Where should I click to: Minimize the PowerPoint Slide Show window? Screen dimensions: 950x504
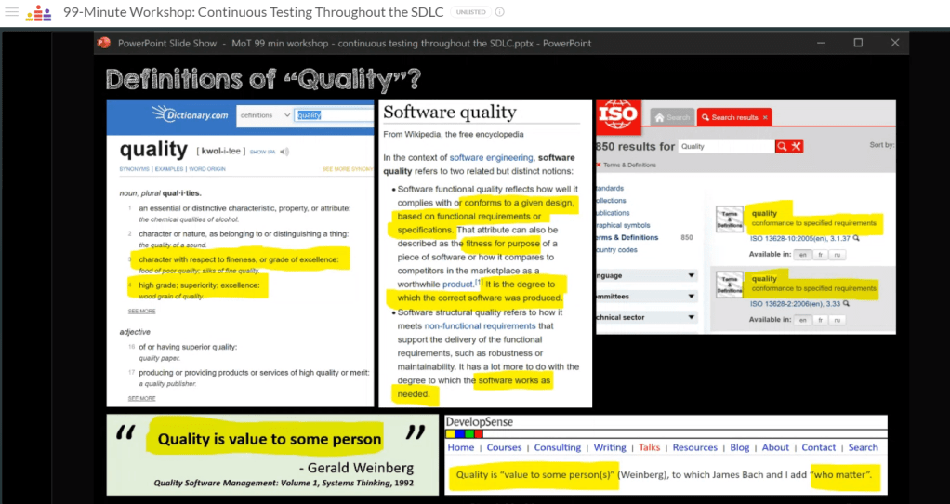pos(821,43)
